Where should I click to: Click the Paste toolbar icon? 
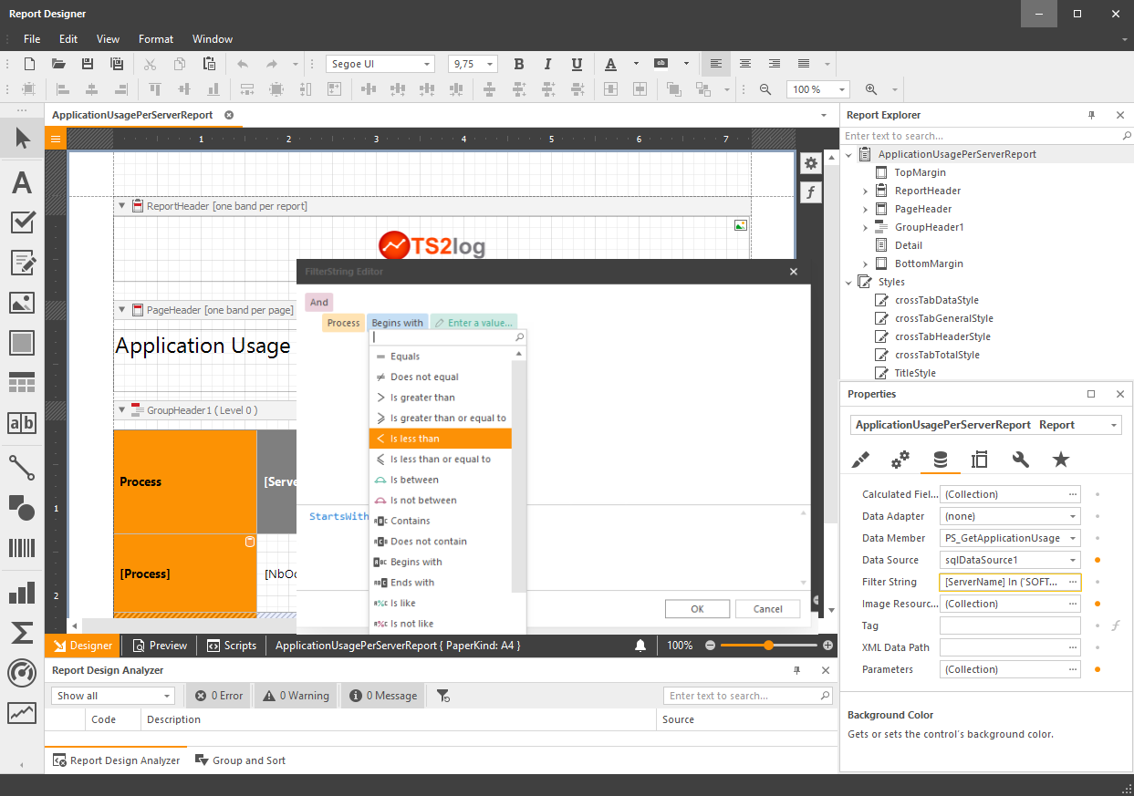(209, 64)
